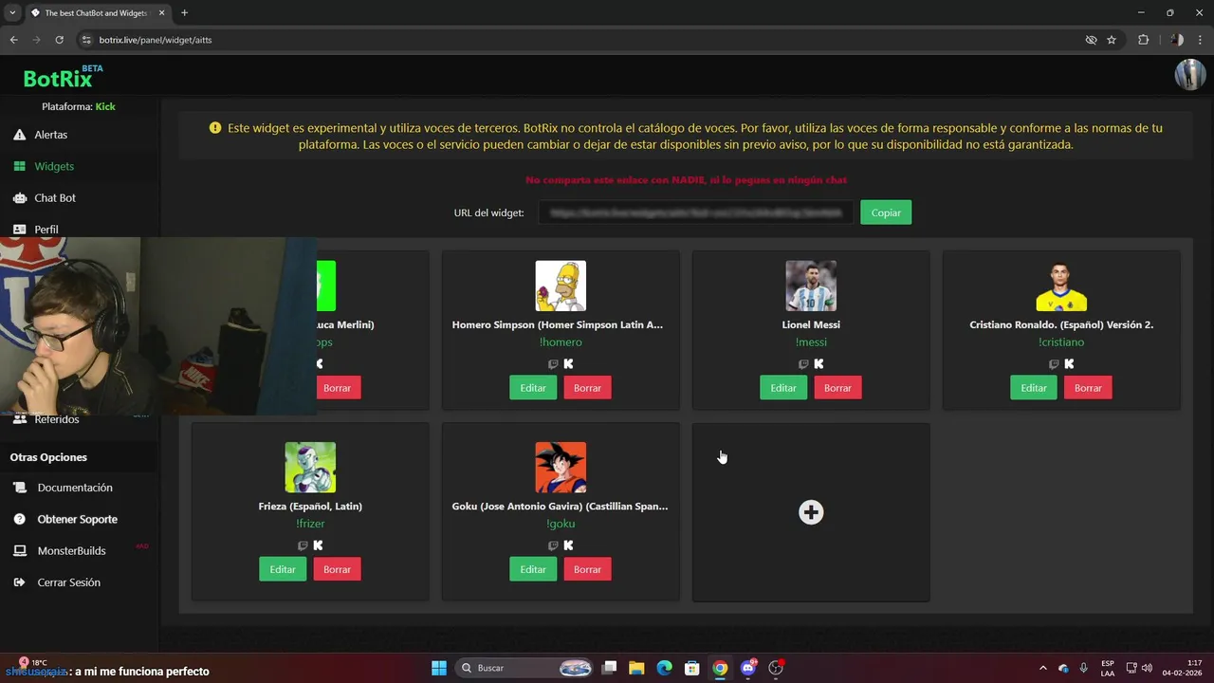This screenshot has height=683, width=1214.
Task: Delete the Lionel Messi voice
Action: pyautogui.click(x=837, y=388)
